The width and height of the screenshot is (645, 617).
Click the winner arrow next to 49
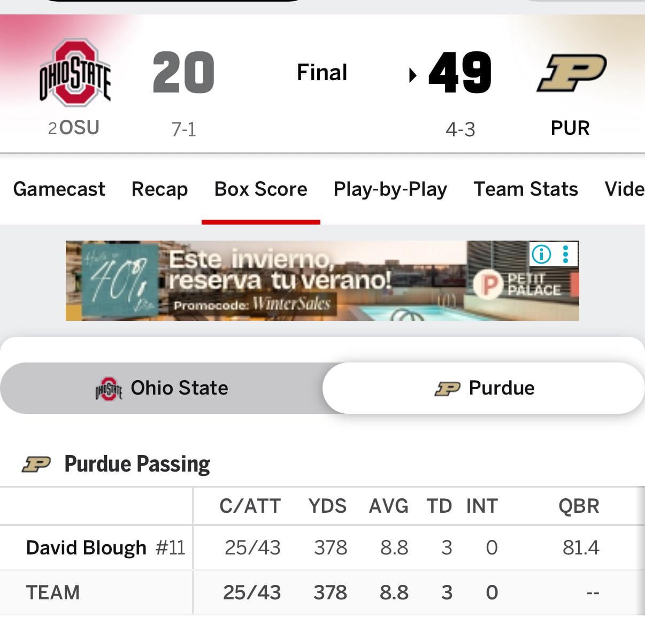point(412,75)
